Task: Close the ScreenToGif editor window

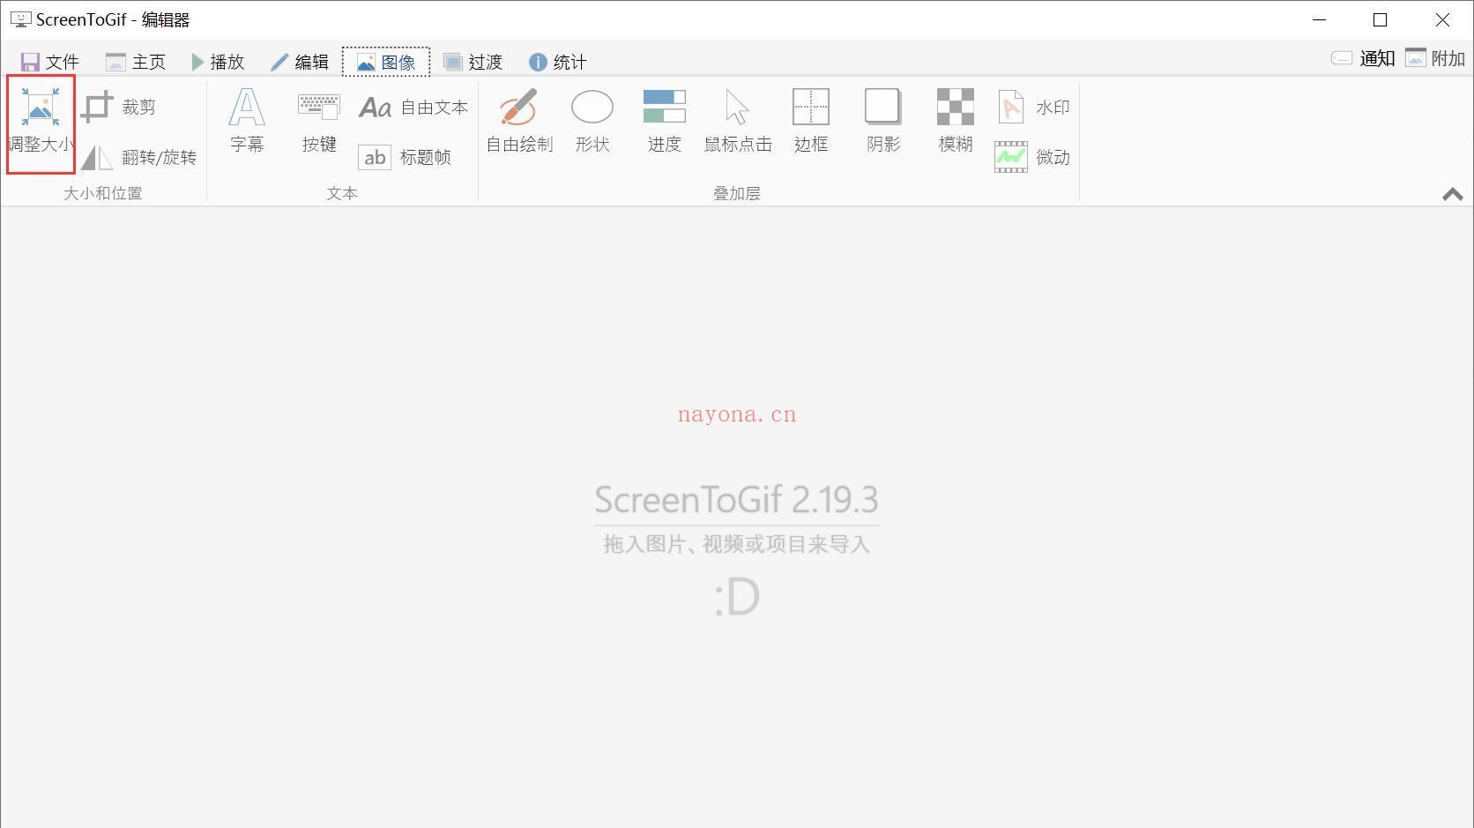Action: [x=1442, y=19]
